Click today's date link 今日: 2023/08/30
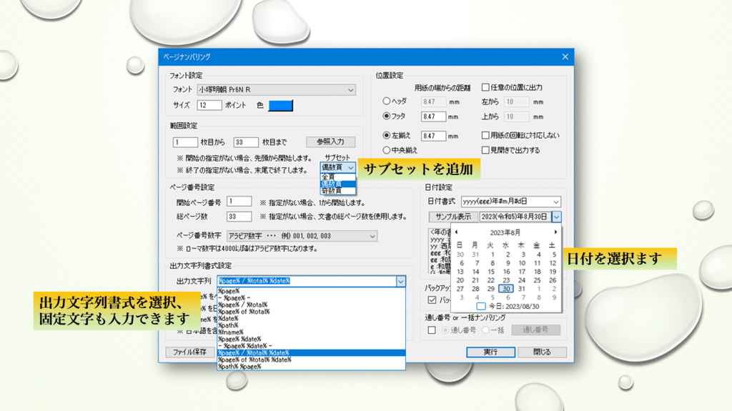The width and height of the screenshot is (732, 411). [x=510, y=306]
